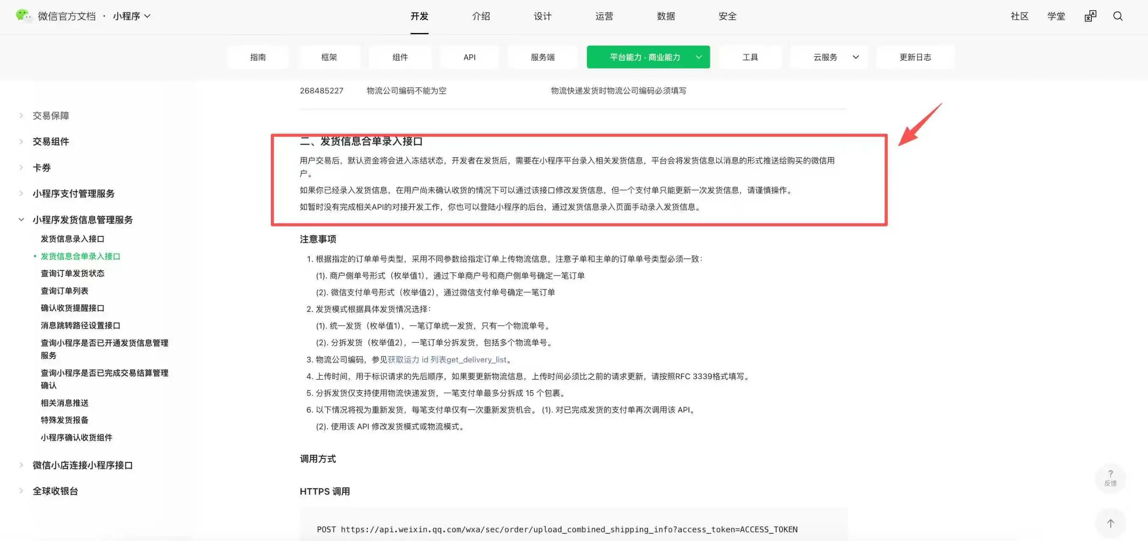1148x541 pixels.
Task: Expand the 全球收银台 sidebar chevron
Action: (21, 491)
